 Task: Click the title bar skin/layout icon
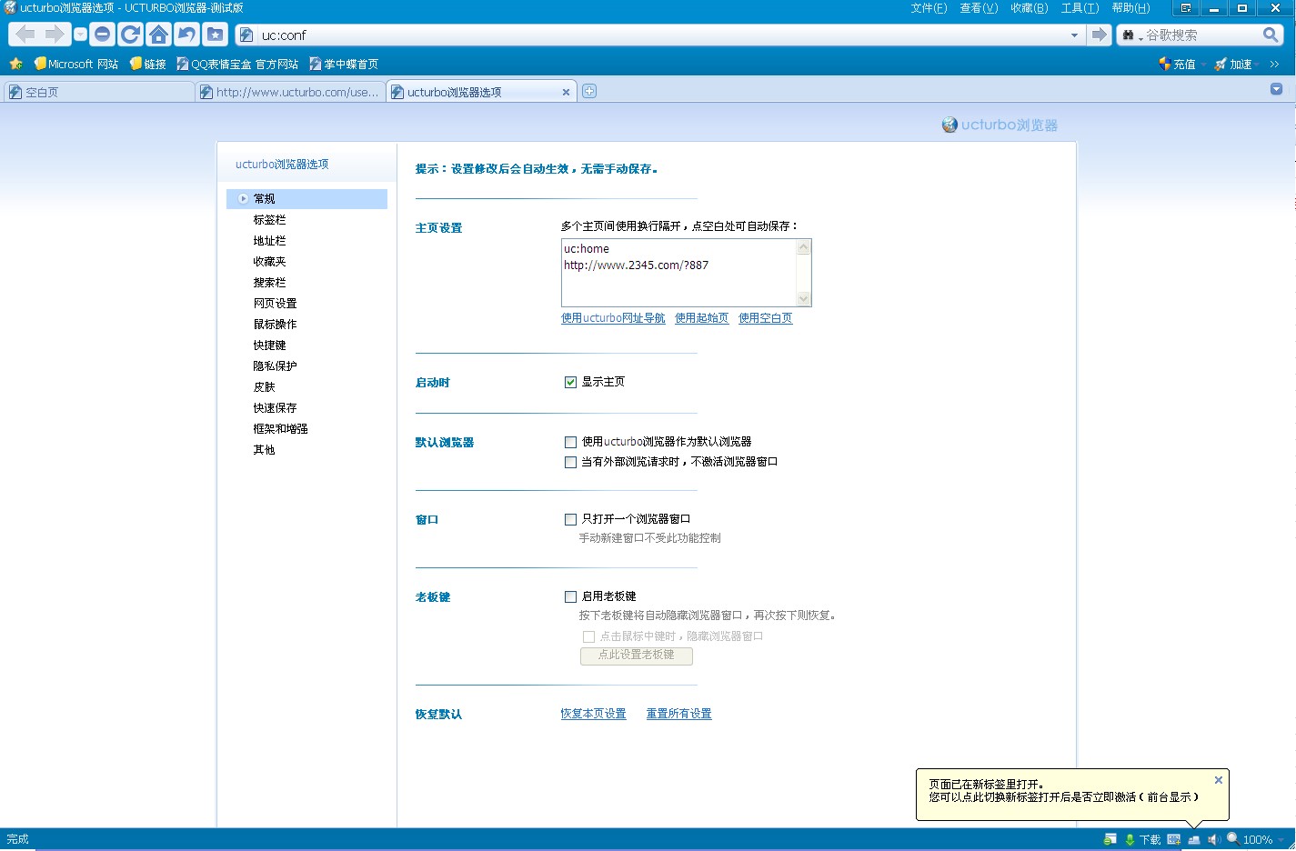(1186, 8)
